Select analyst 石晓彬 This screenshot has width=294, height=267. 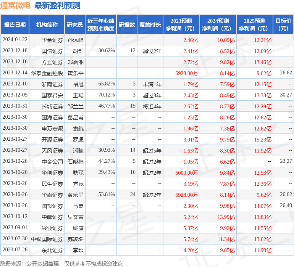[75, 162]
